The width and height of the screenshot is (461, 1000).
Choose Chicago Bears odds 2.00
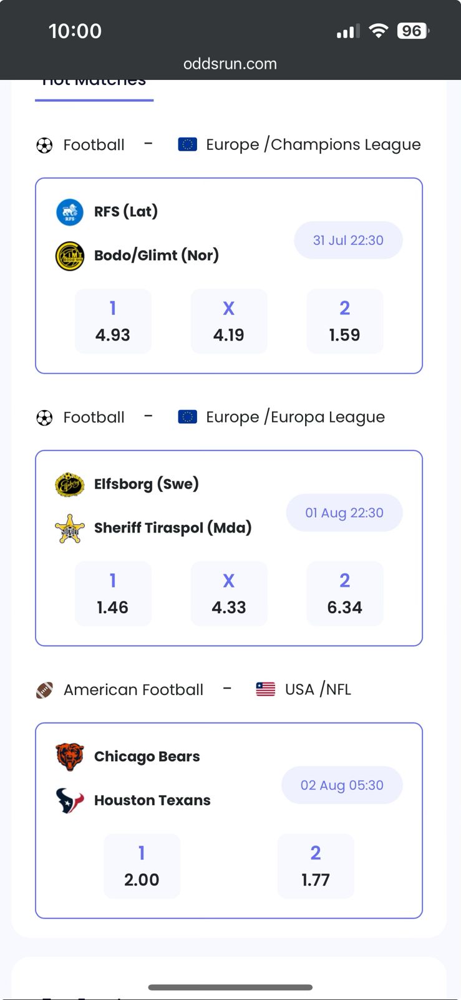pyautogui.click(x=142, y=866)
